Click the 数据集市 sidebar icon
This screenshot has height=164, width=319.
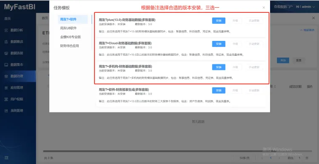6,65
